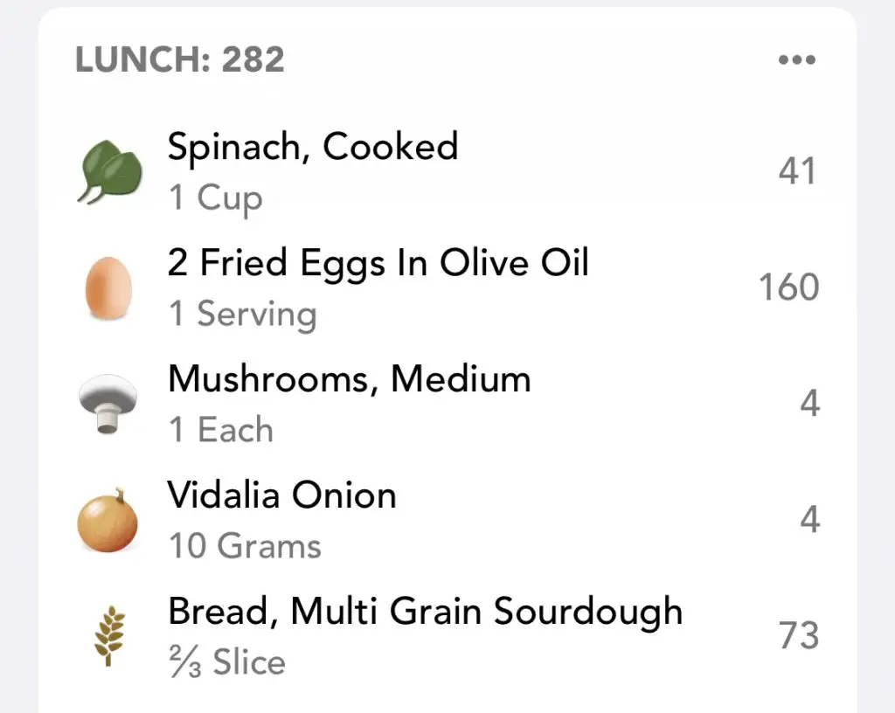Tap the 1 Serving label under eggs
Viewport: 895px width, 713px height.
tap(242, 314)
